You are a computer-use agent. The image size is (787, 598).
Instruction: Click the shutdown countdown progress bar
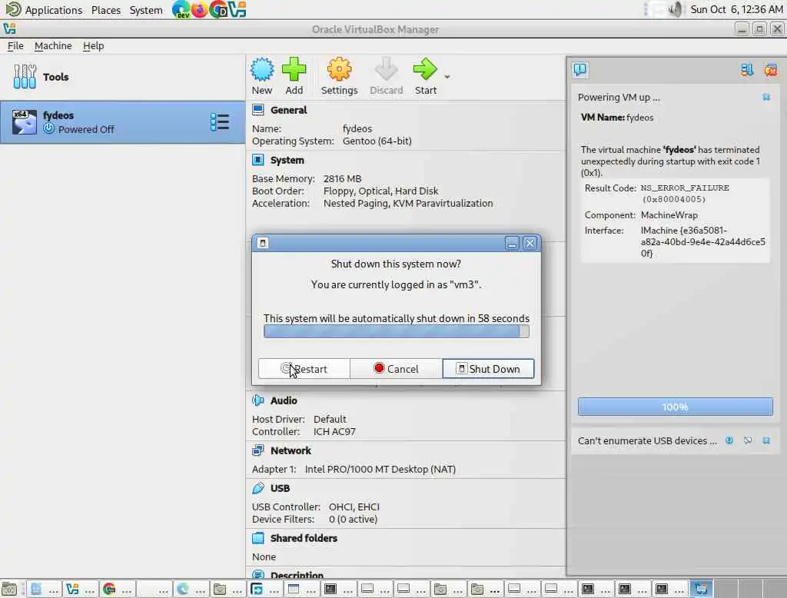396,331
